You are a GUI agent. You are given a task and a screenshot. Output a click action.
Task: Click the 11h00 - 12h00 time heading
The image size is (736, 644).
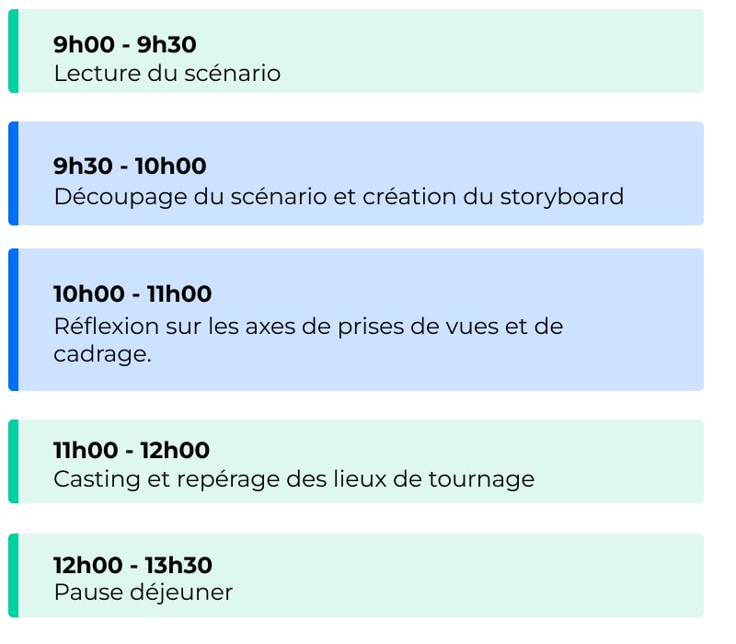pyautogui.click(x=132, y=450)
